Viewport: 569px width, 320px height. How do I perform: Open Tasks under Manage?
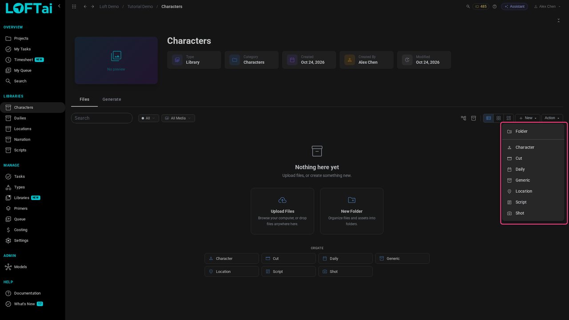[32, 176]
